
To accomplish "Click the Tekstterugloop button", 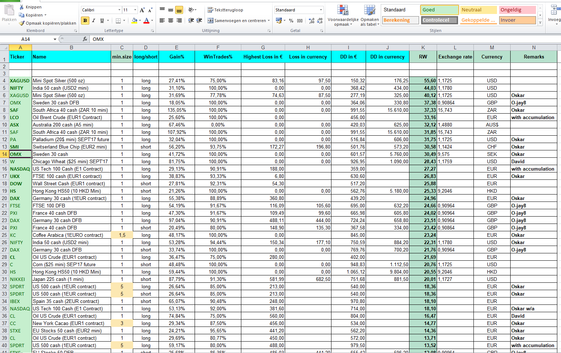I will pos(225,10).
